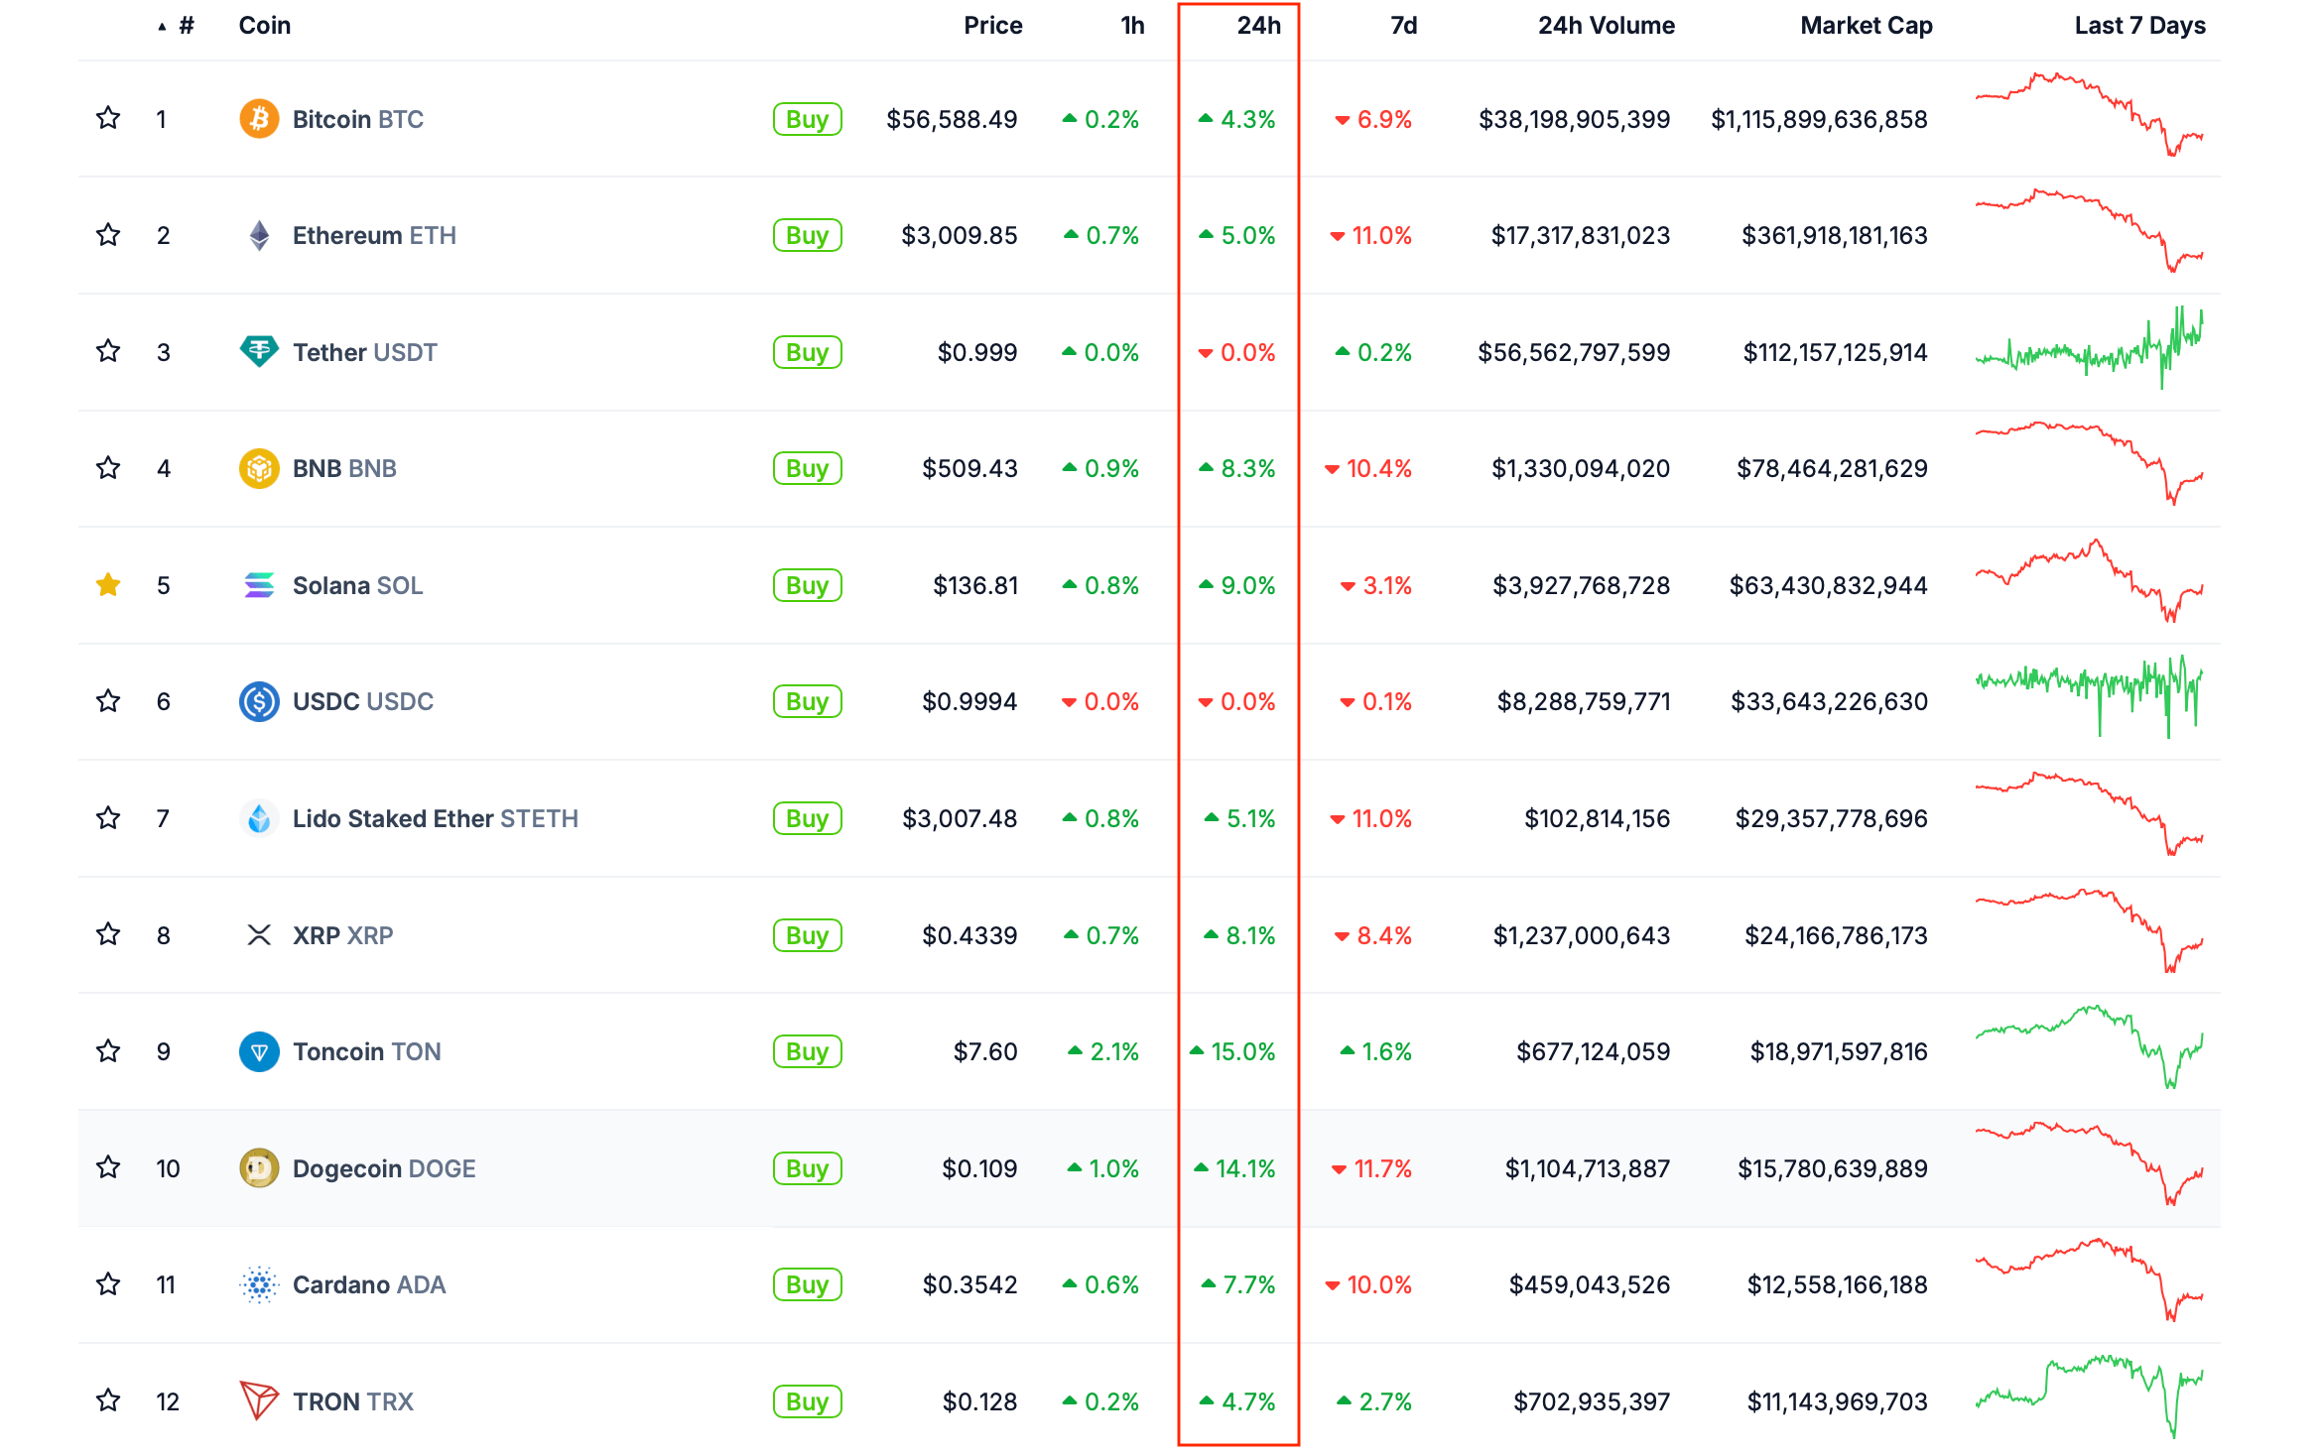Click the Tether USDT logo icon
Viewport: 2322px width, 1456px height.
259,351
